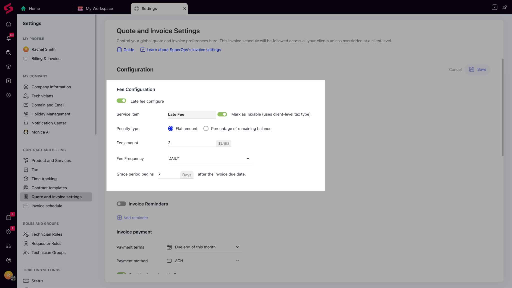Disable the Late fee configure toggle

(x=121, y=101)
